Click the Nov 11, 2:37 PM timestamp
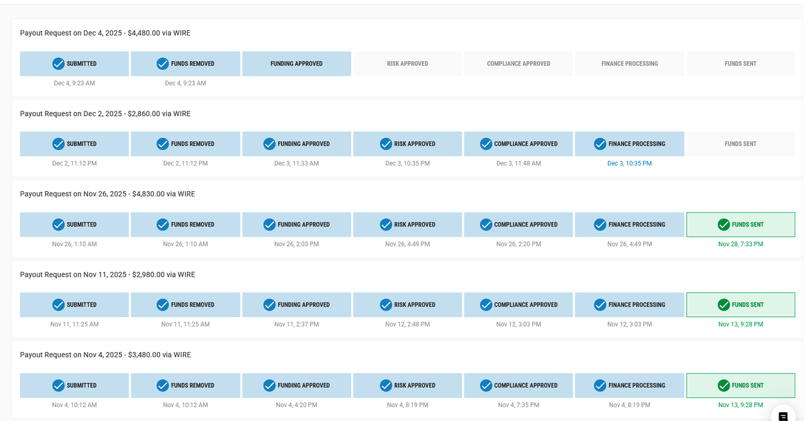Image resolution: width=804 pixels, height=421 pixels. point(297,324)
